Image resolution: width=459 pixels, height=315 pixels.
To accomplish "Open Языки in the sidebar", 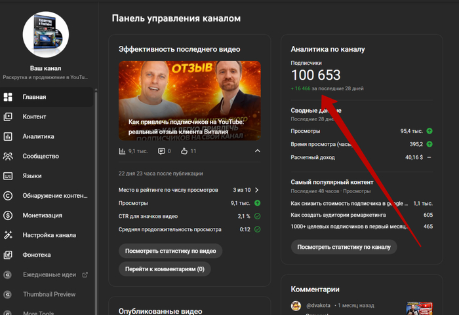I will click(47, 176).
